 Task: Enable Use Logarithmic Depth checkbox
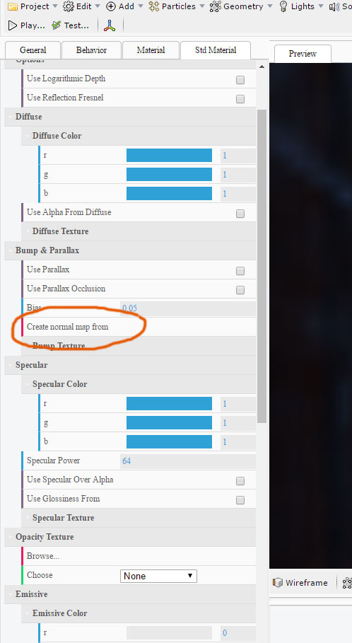tap(240, 80)
